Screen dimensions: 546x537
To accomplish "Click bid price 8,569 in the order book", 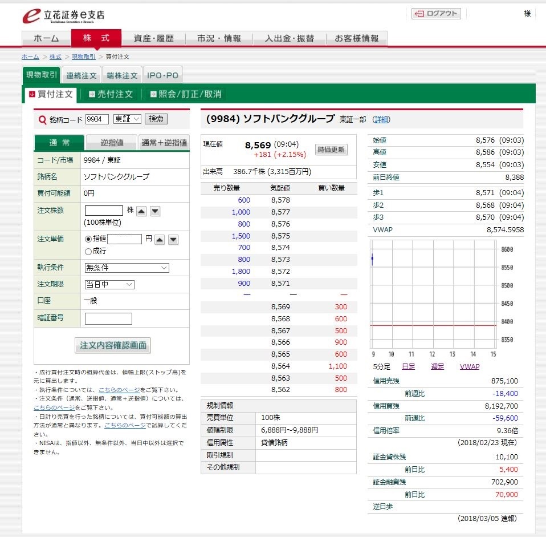I will (280, 307).
